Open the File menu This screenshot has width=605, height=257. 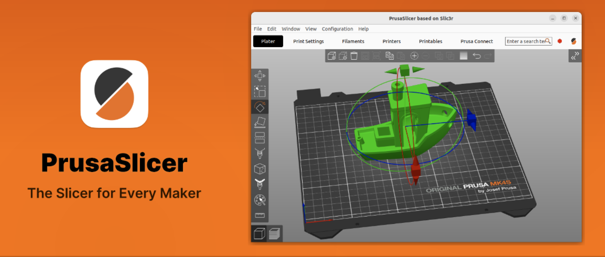[x=258, y=29]
